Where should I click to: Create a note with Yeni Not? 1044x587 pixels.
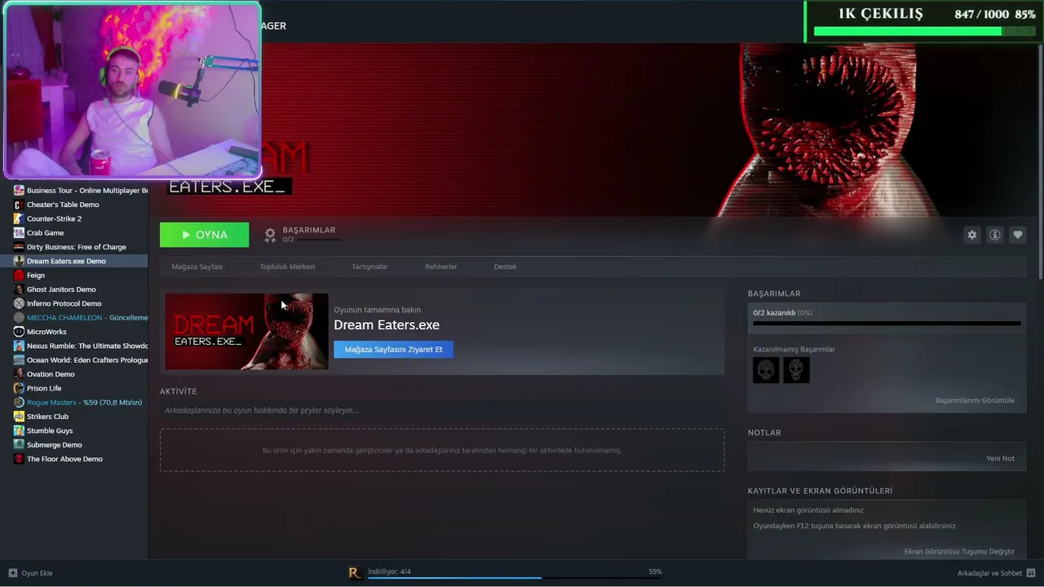click(1000, 458)
